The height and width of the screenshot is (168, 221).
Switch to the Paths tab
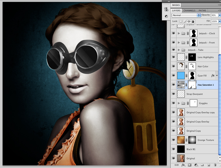pos(202,10)
